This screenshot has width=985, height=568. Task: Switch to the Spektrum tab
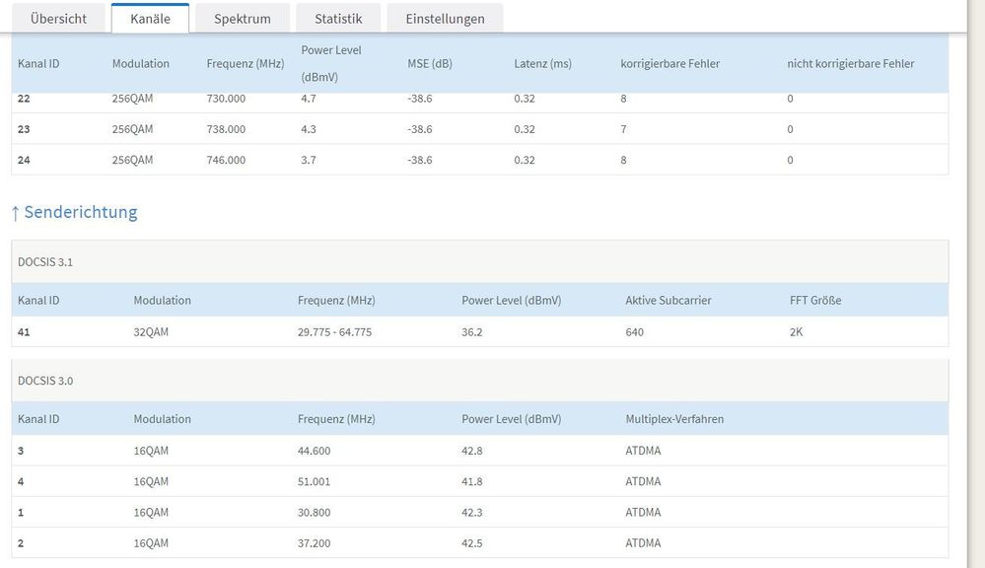(243, 19)
